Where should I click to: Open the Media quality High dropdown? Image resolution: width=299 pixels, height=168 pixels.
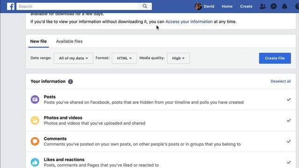(178, 58)
